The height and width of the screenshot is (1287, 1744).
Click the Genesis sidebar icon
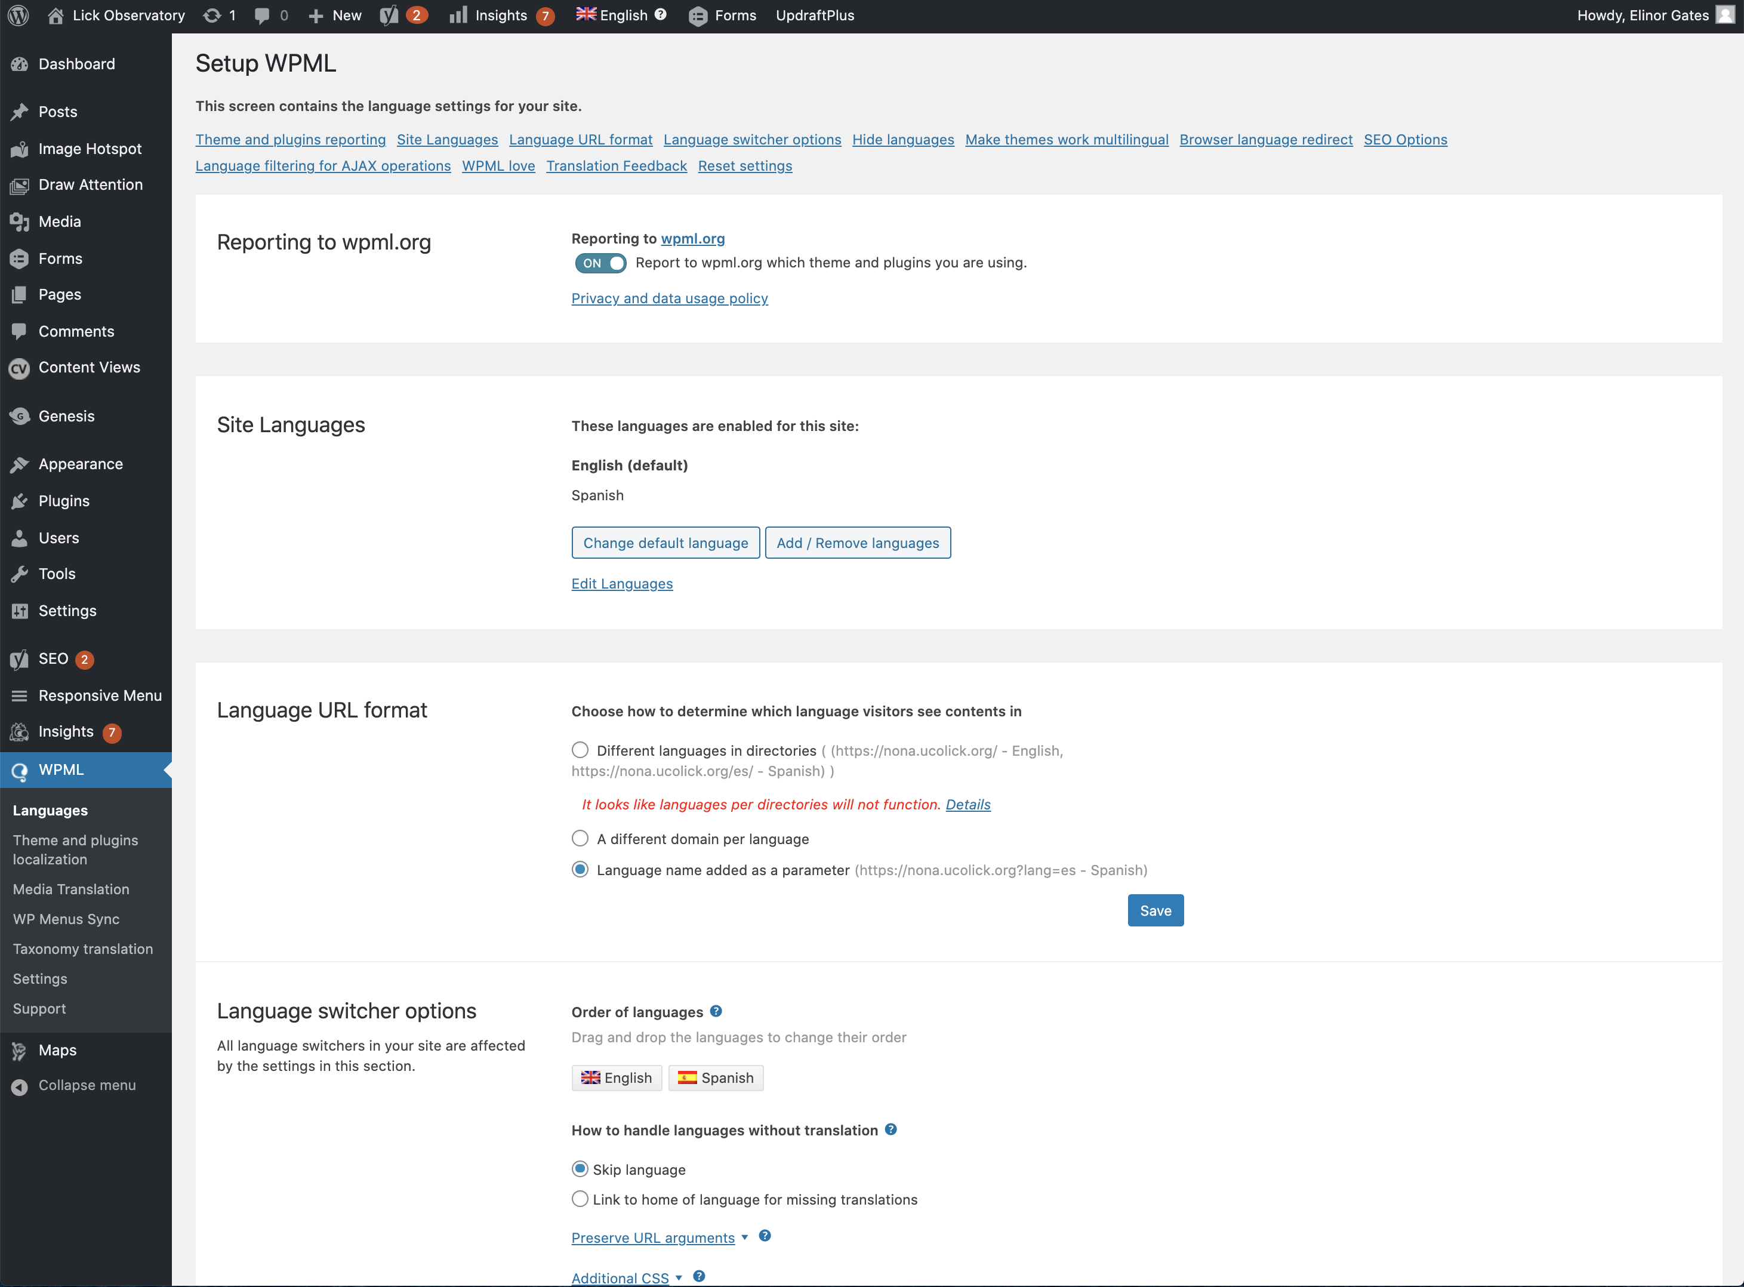tap(20, 416)
